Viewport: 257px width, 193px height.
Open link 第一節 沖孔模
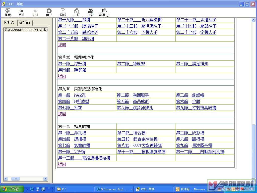(x=72, y=133)
